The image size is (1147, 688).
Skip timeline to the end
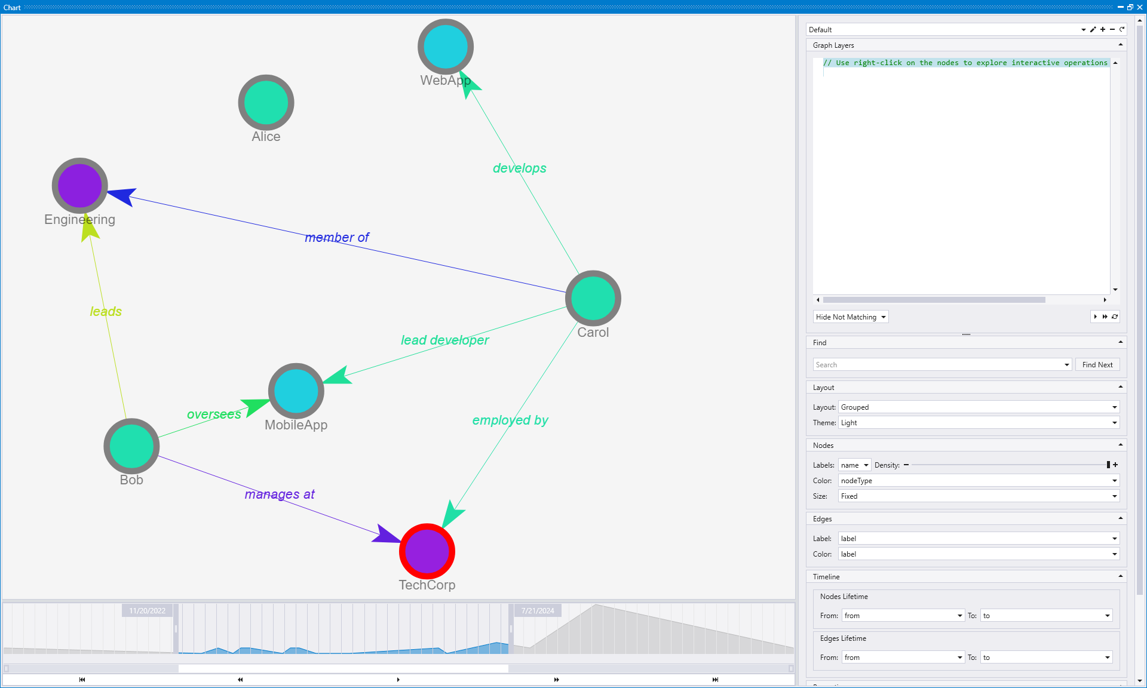pyautogui.click(x=715, y=680)
